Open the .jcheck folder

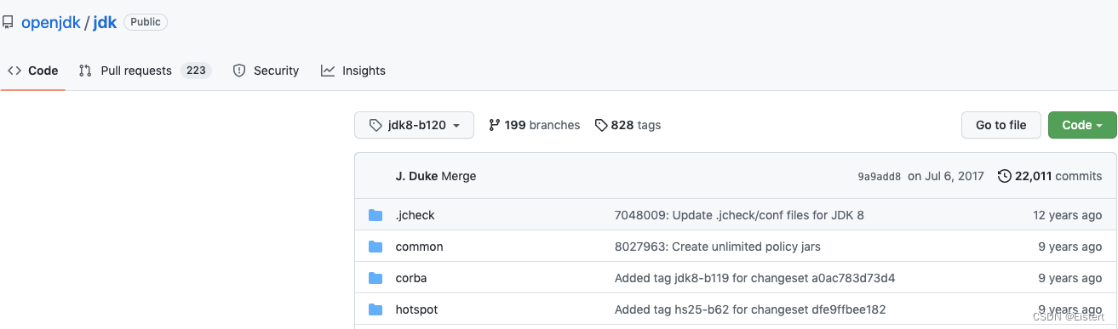[x=416, y=215]
